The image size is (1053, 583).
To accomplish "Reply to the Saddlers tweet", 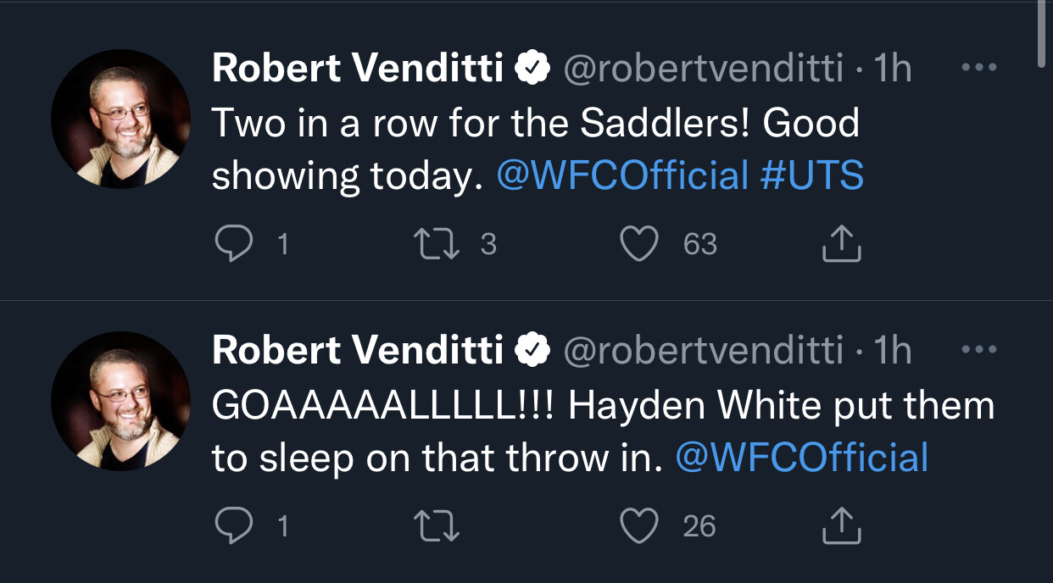I will click(232, 244).
